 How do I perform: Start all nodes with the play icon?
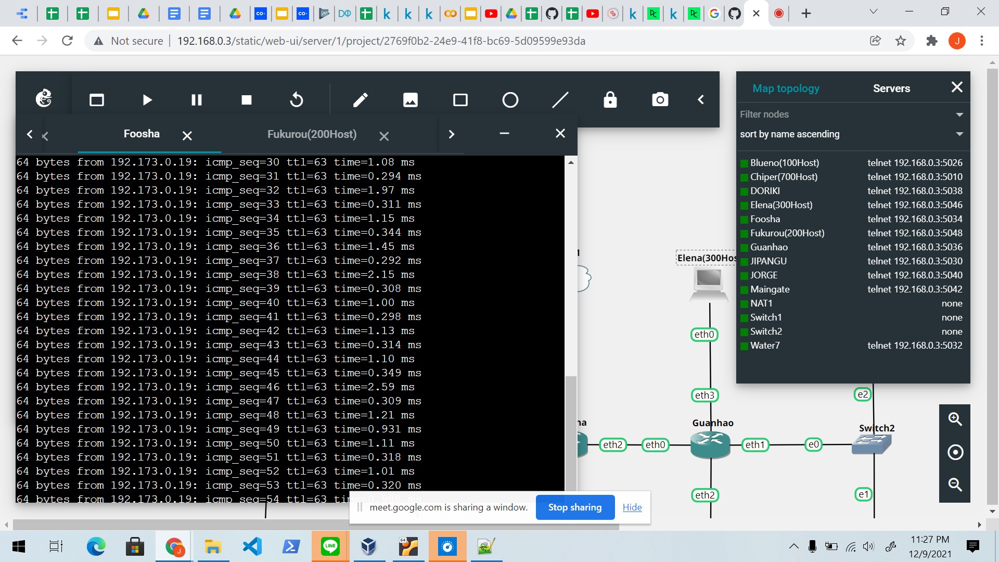[147, 99]
